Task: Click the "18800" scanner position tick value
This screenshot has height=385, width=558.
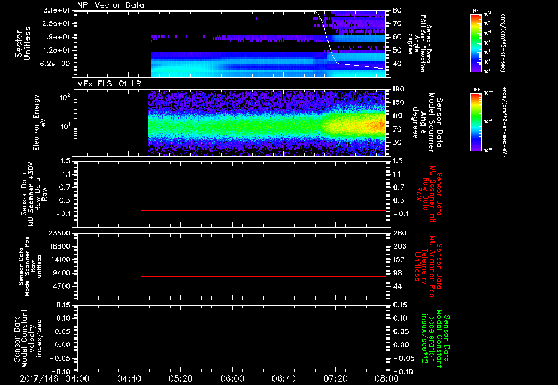Action: [59, 246]
